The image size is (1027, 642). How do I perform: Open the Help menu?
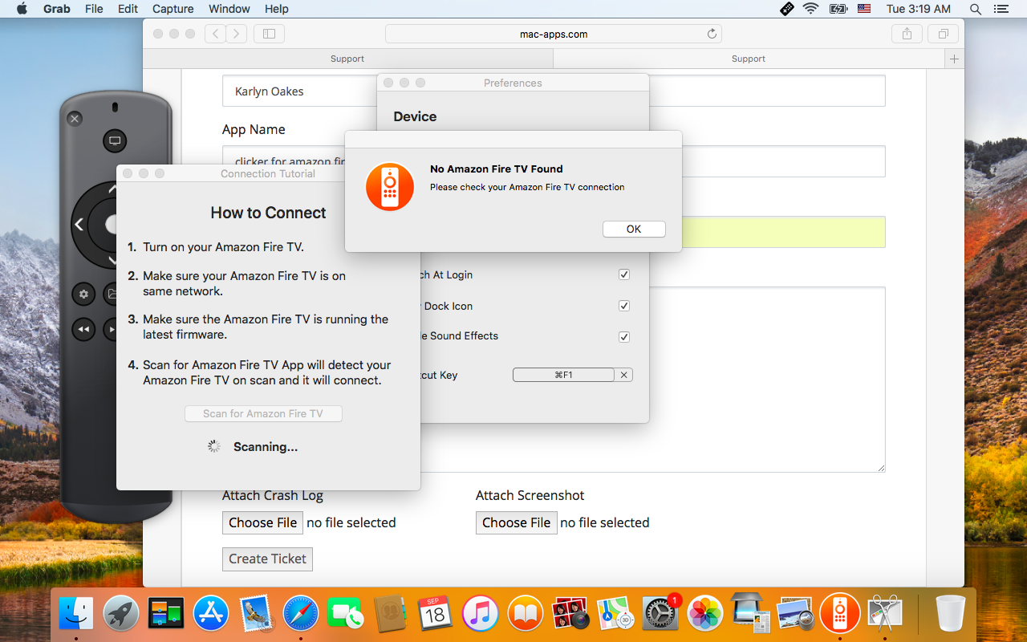[277, 9]
